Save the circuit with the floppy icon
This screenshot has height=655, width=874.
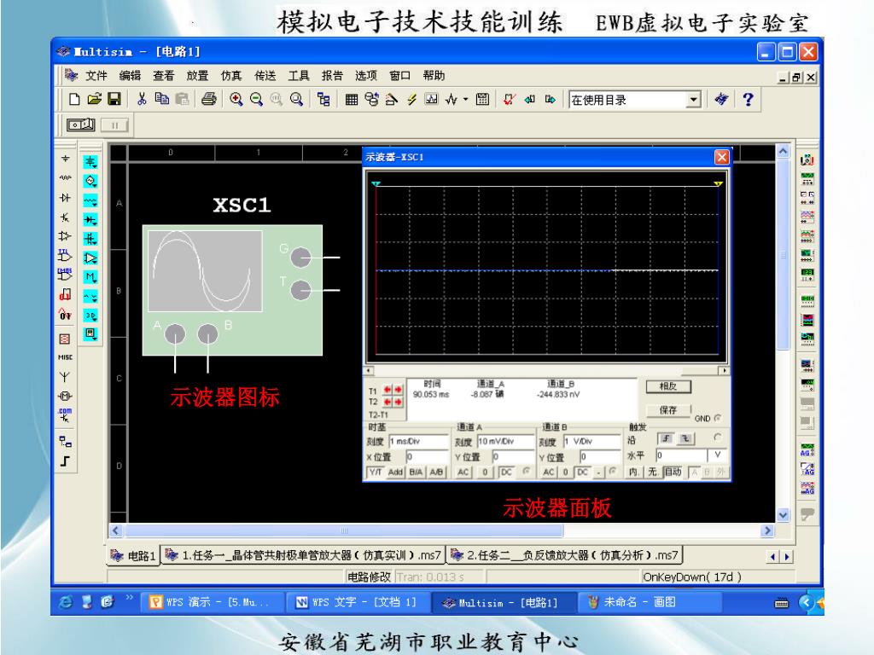pyautogui.click(x=114, y=99)
